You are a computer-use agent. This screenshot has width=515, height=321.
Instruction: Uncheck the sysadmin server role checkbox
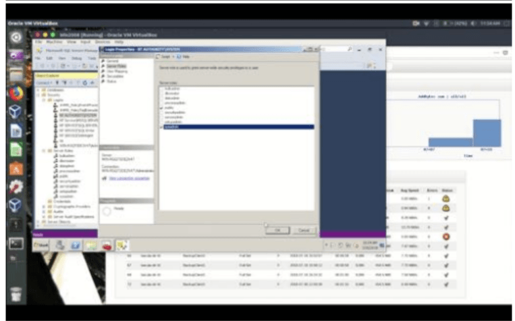tap(161, 127)
